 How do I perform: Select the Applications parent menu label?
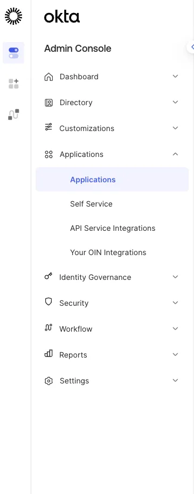tap(81, 154)
